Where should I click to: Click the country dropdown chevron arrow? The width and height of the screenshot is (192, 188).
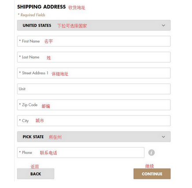click(163, 25)
